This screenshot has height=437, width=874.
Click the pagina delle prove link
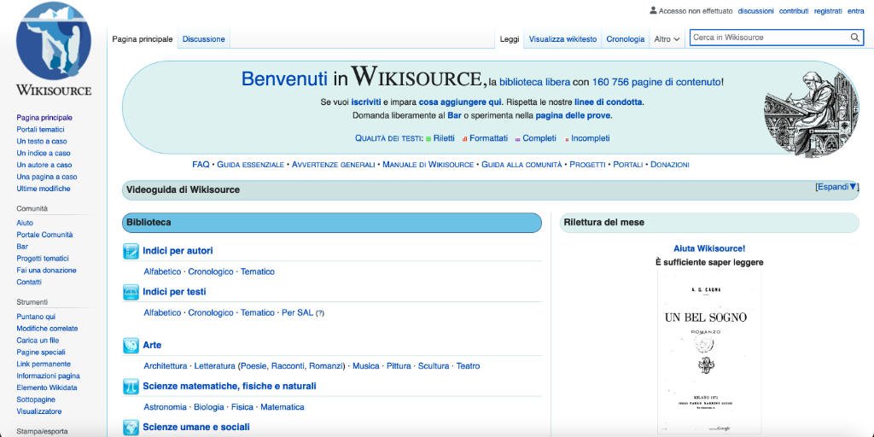pos(573,116)
